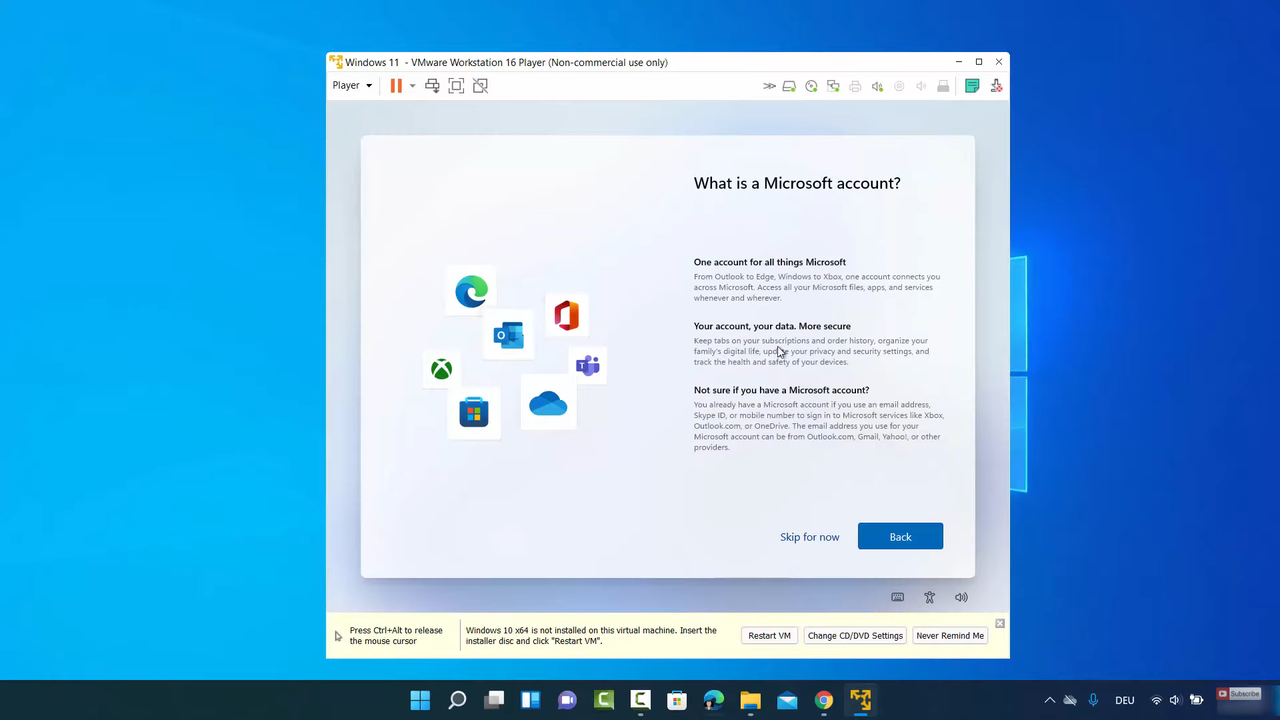Click the CD/DVD drive device icon
The height and width of the screenshot is (720, 1280).
(811, 86)
